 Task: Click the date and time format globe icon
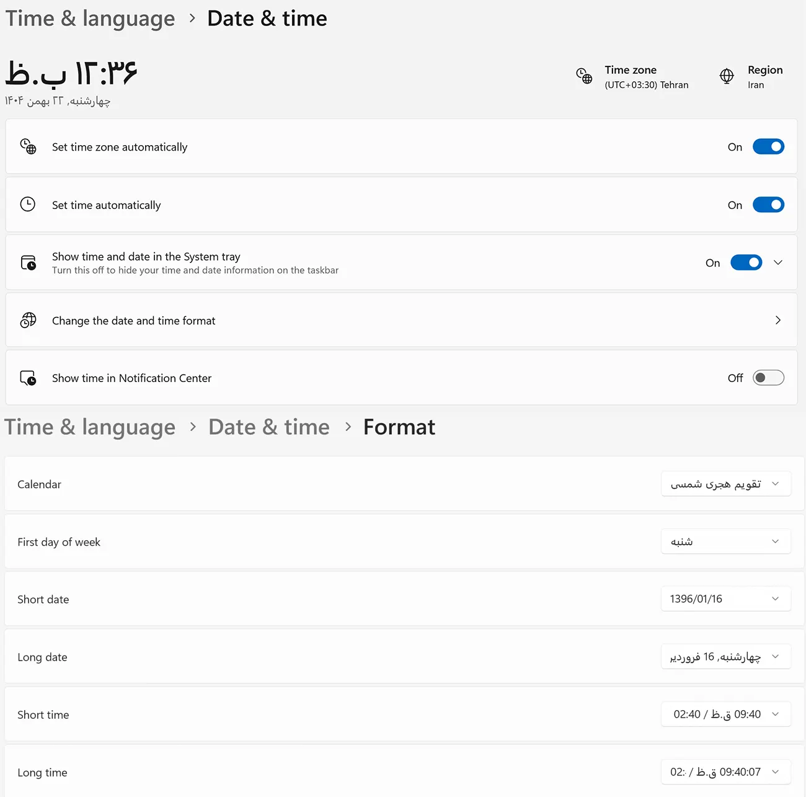tap(29, 320)
